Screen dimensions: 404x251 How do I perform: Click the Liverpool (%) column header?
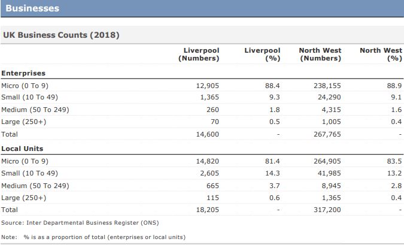click(262, 55)
